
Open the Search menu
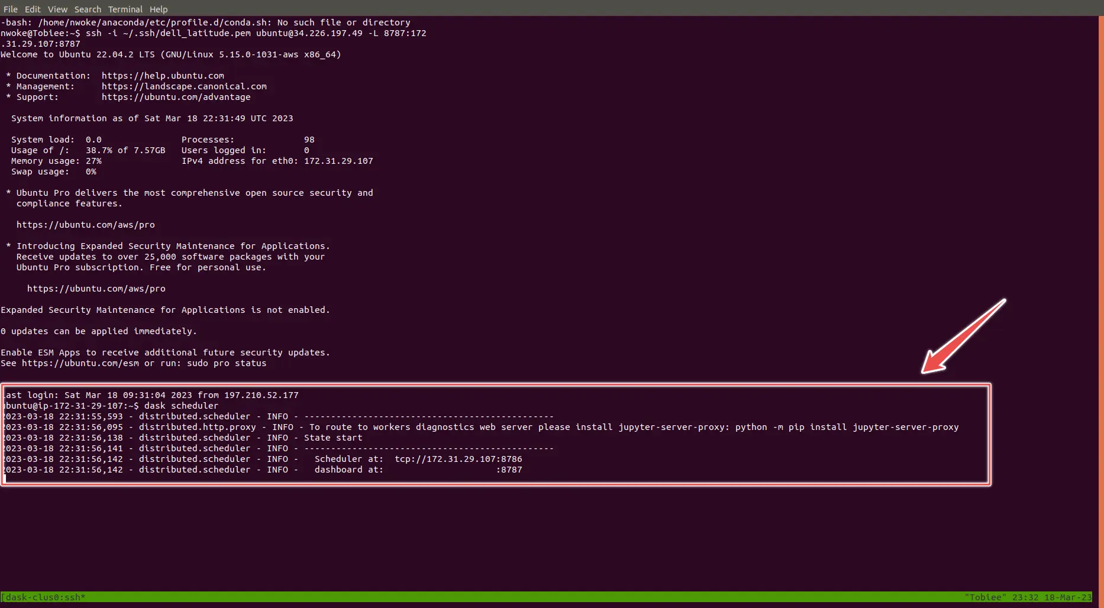pos(88,9)
